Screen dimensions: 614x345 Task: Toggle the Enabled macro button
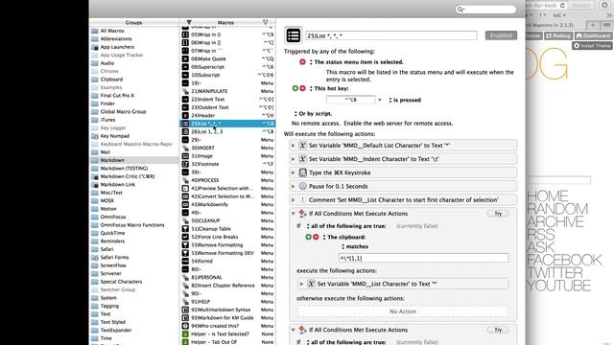tap(501, 35)
